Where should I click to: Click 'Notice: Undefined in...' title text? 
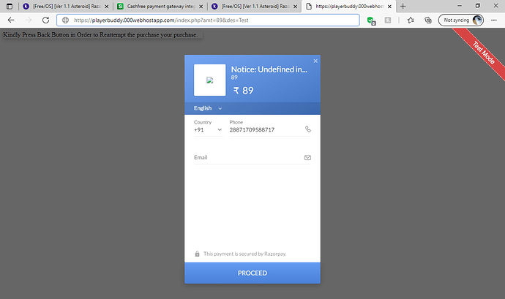click(x=269, y=69)
